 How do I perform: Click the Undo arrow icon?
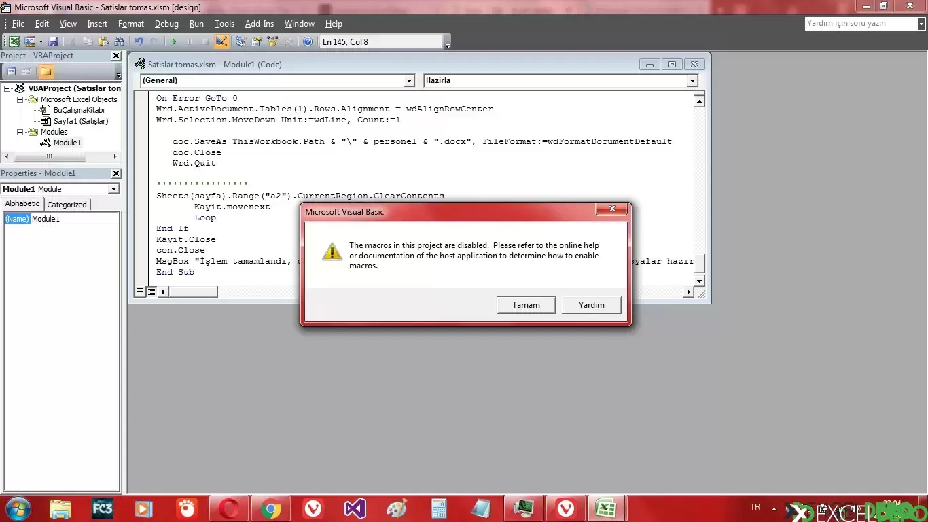click(x=139, y=41)
